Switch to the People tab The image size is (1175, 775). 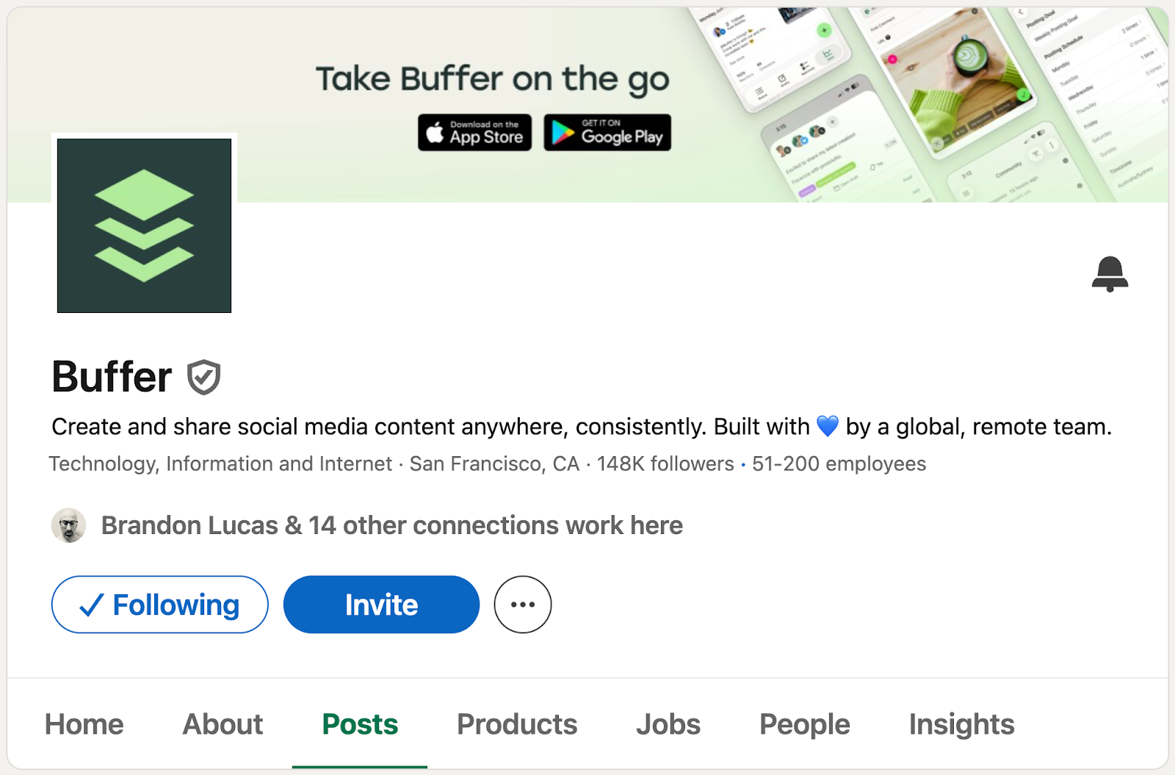pos(803,724)
